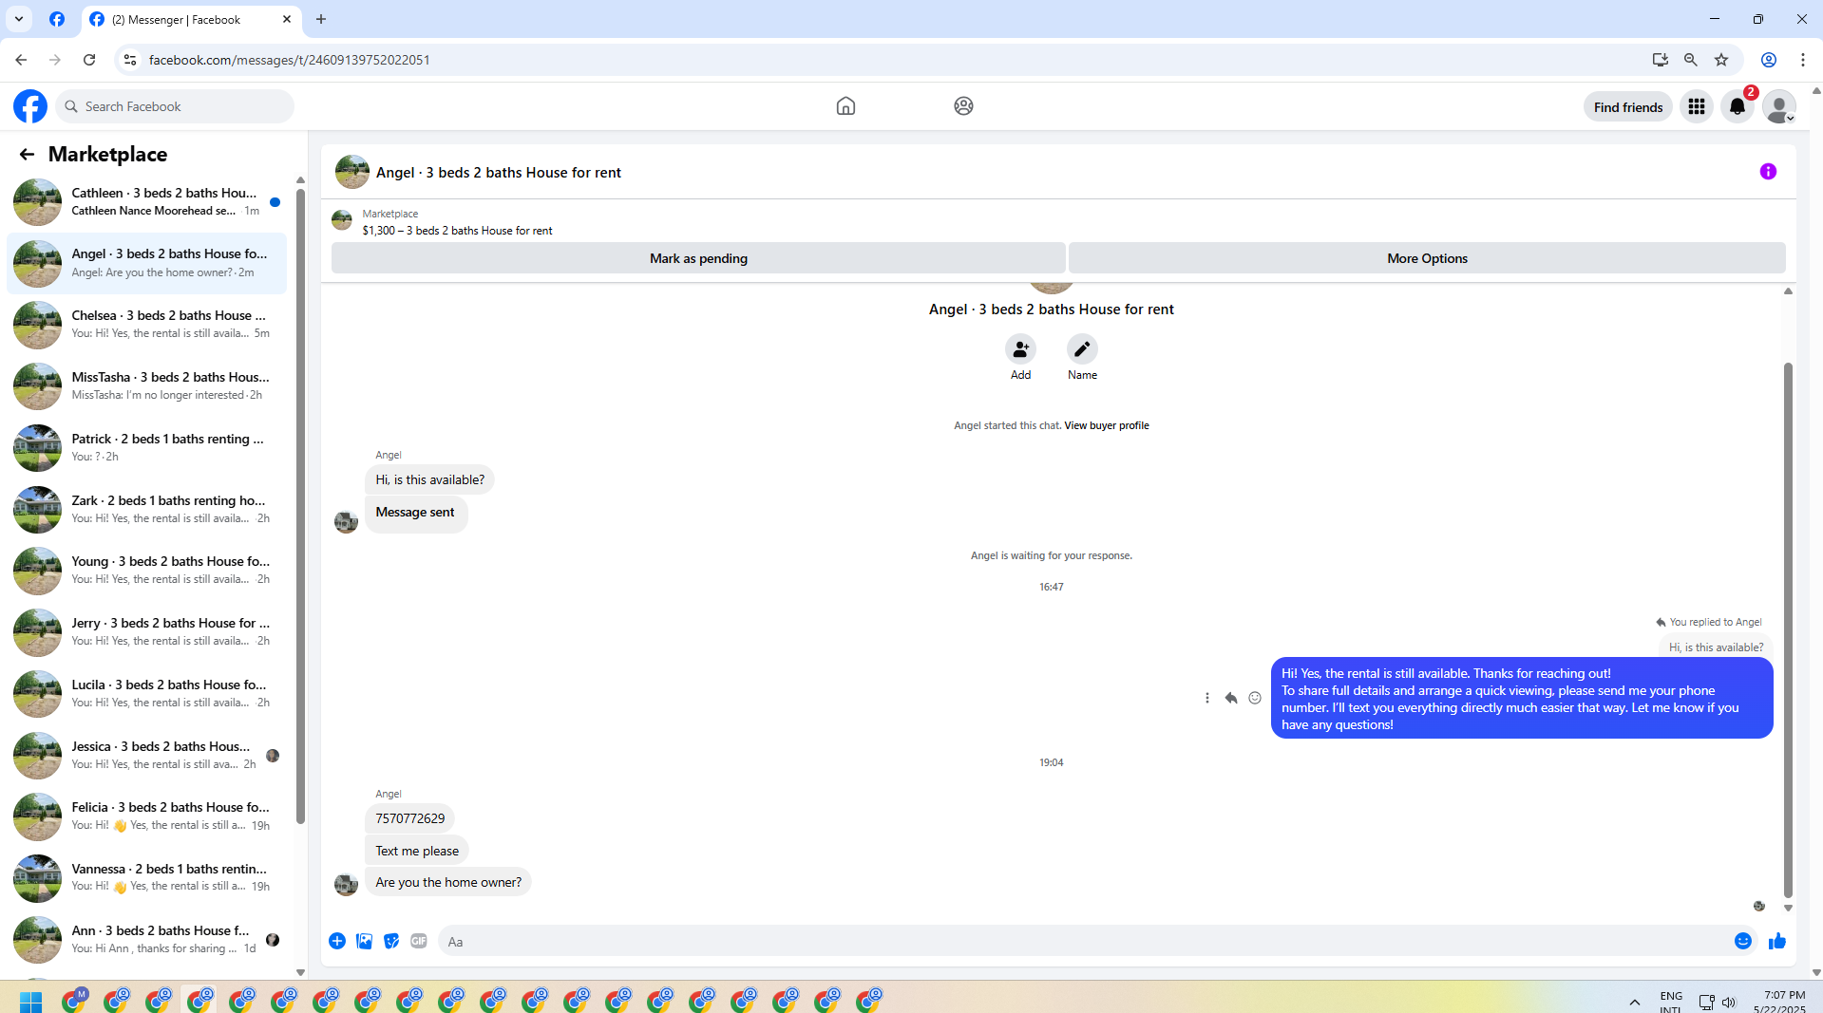Reply to the sent message

tap(1231, 698)
